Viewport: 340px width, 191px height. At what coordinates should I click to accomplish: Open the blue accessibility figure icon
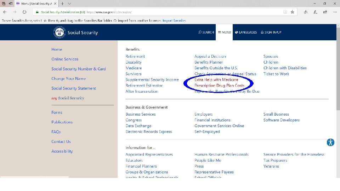pyautogui.click(x=330, y=142)
